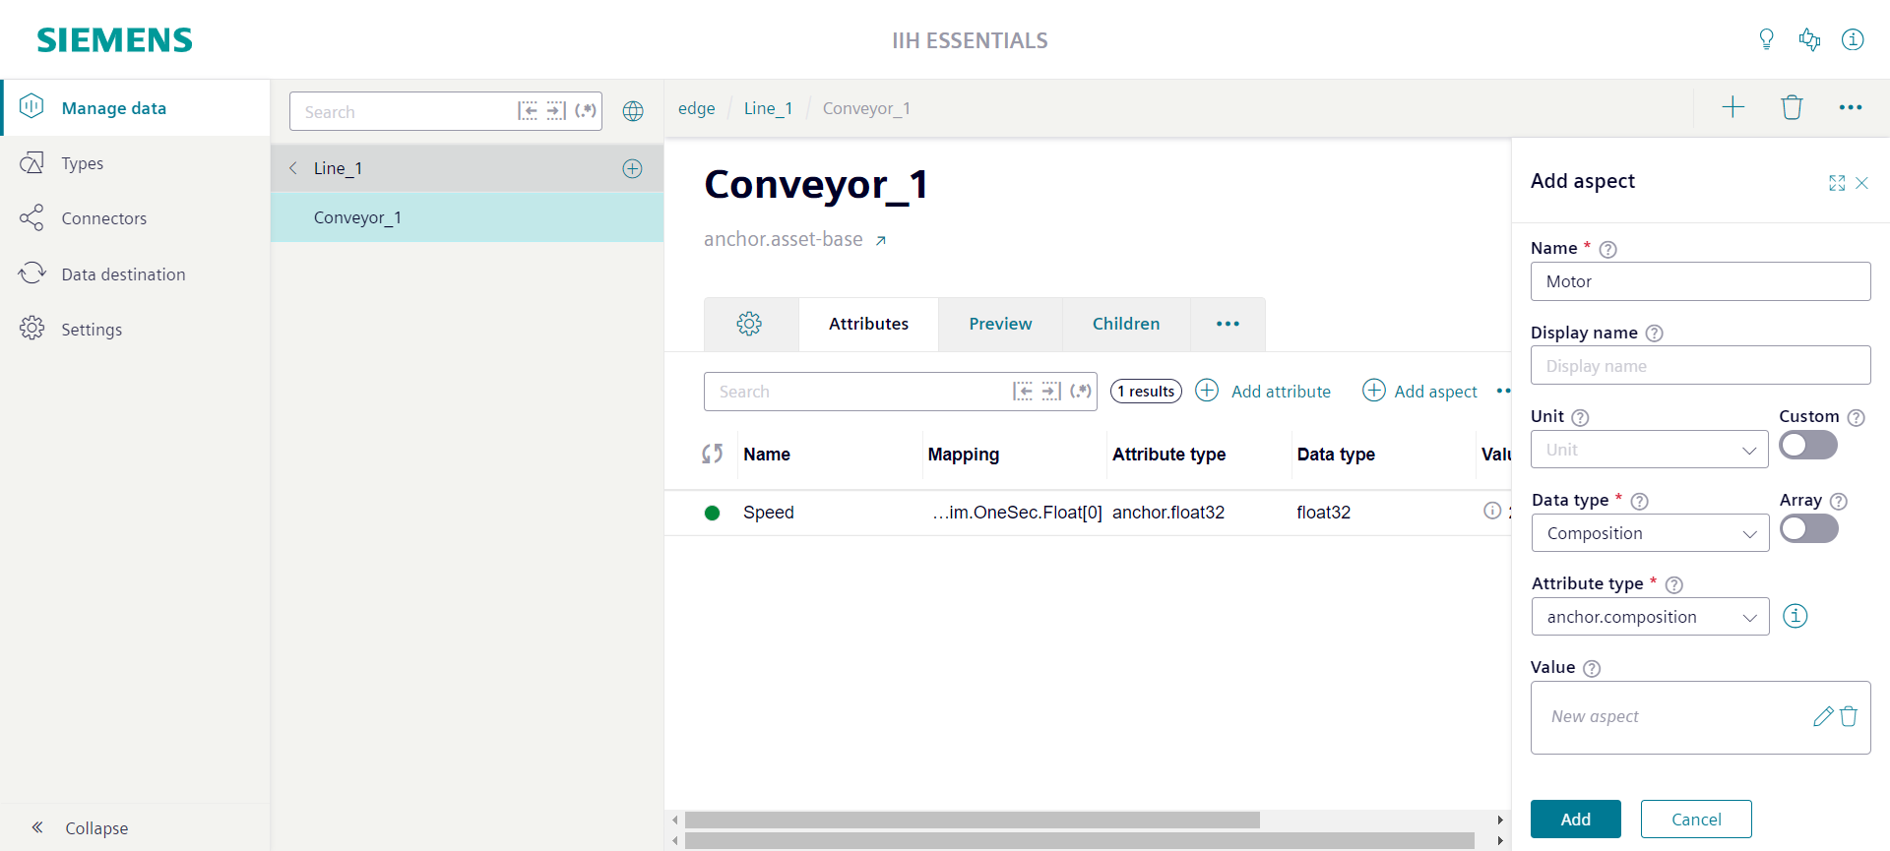
Task: Show help for Array toggle
Action: (x=1838, y=501)
